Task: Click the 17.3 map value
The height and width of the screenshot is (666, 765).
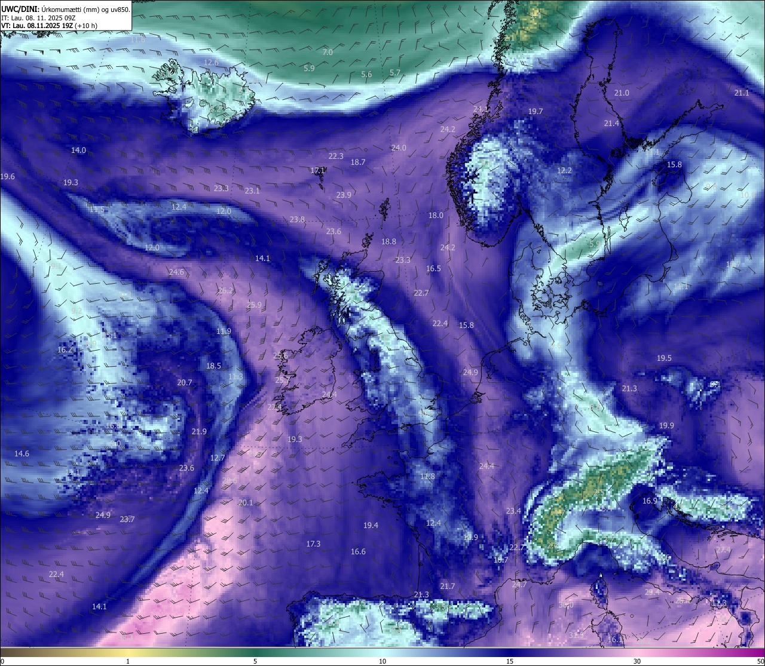Action: [313, 544]
